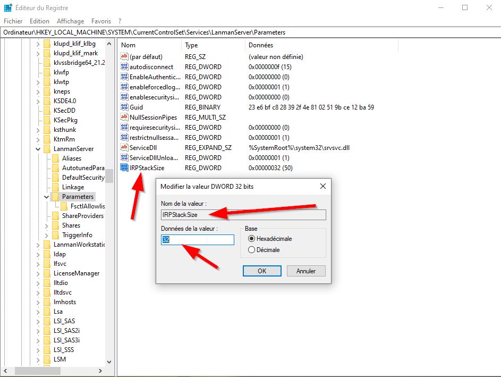Click the Parameters folder icon
The width and height of the screenshot is (501, 377).
point(55,197)
